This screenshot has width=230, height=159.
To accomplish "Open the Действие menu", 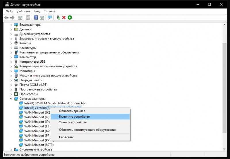I will (x=24, y=11).
